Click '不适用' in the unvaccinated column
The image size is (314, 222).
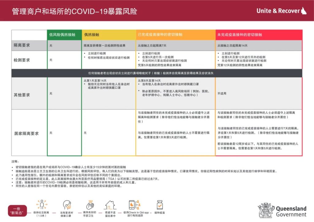click(x=222, y=94)
